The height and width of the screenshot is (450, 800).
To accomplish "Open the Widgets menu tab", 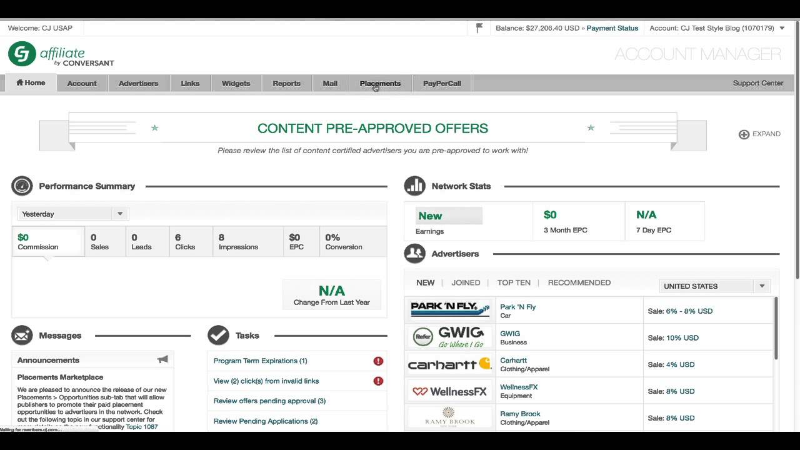I will 236,83.
